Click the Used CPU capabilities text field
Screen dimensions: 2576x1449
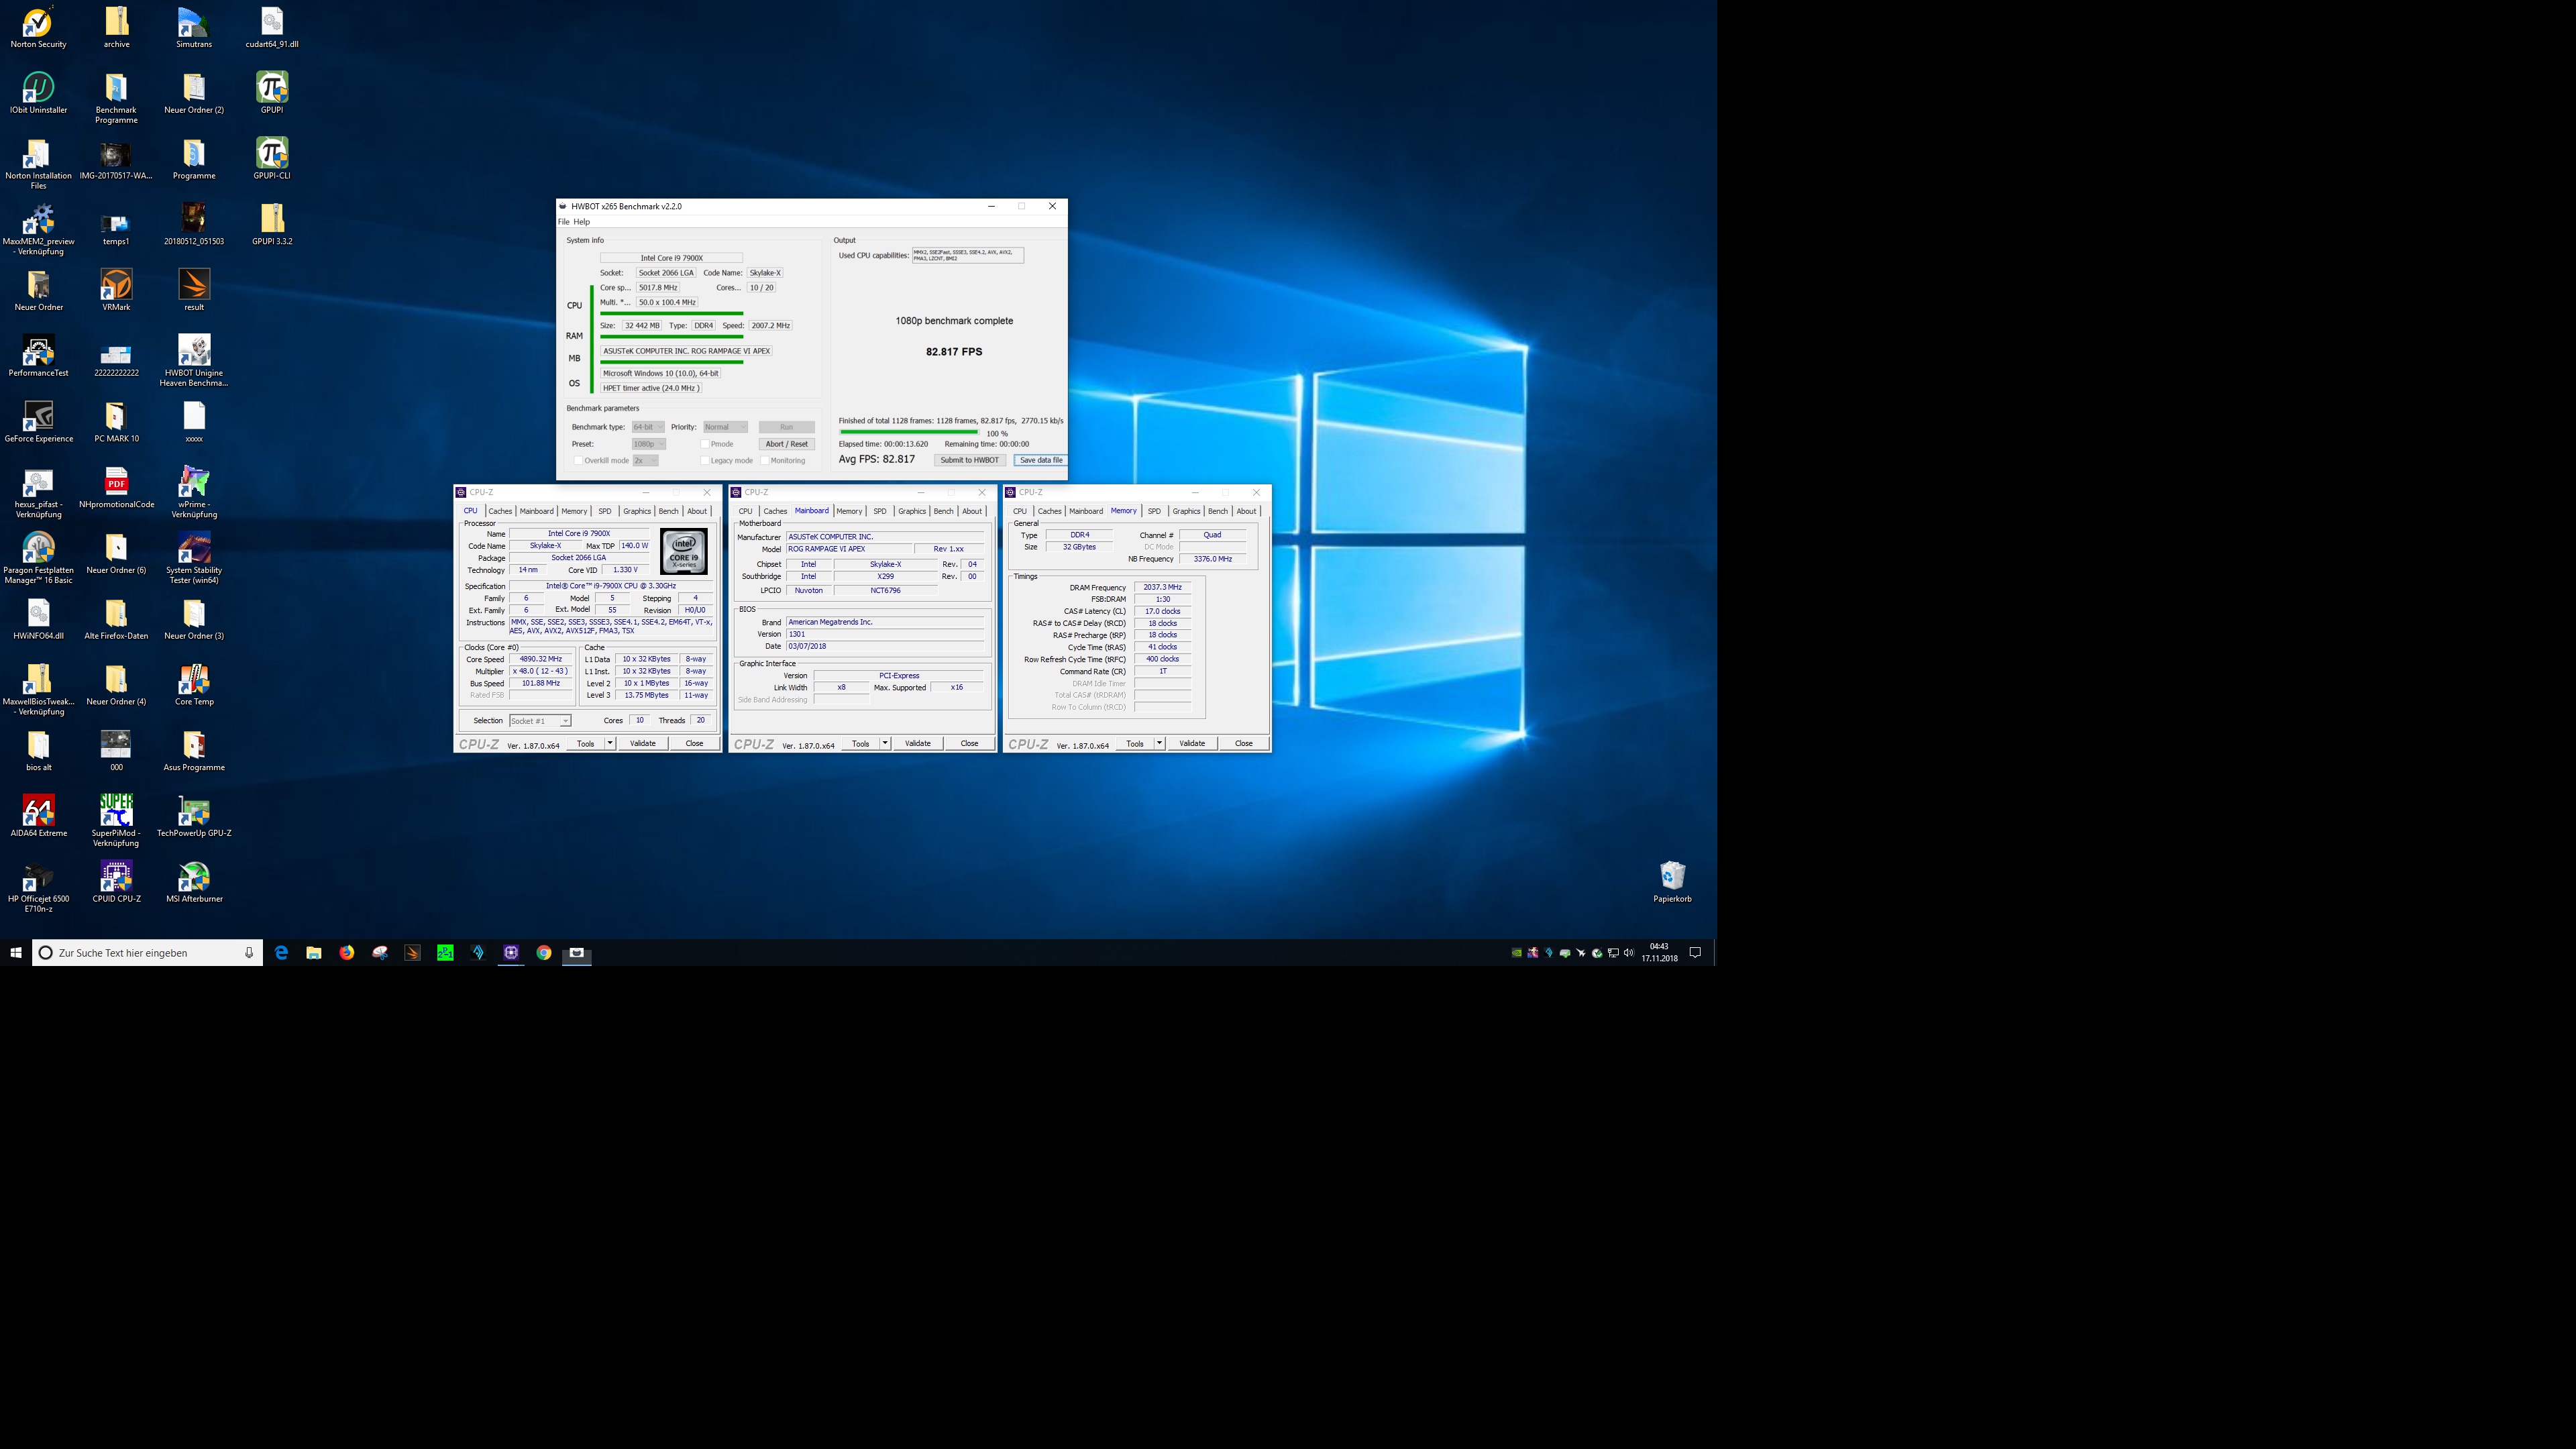tap(968, 256)
